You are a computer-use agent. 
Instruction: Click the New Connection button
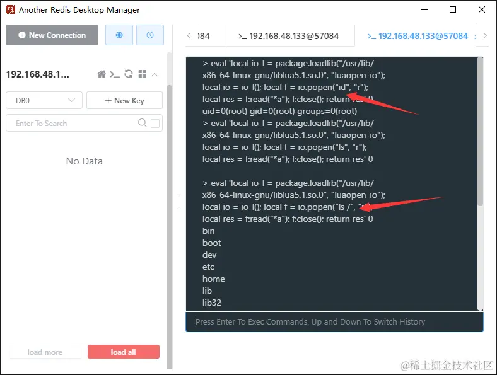tap(52, 35)
